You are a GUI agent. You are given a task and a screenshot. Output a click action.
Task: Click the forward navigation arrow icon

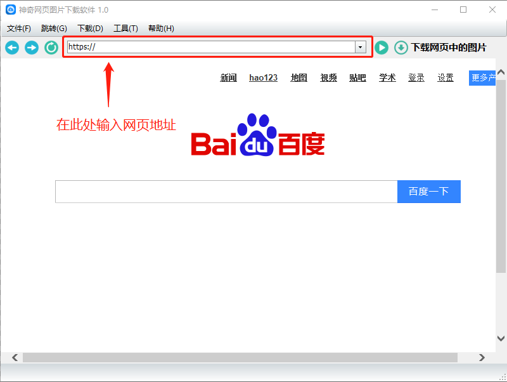(x=31, y=48)
